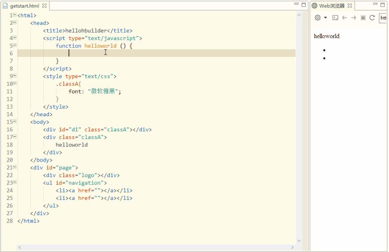Collapse the .classA rule fold on line 10
Viewport: 389px width, 252px height.
coord(15,83)
